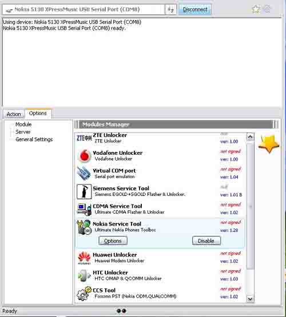
Task: Open the device port combo box
Action: pyautogui.click(x=84, y=10)
